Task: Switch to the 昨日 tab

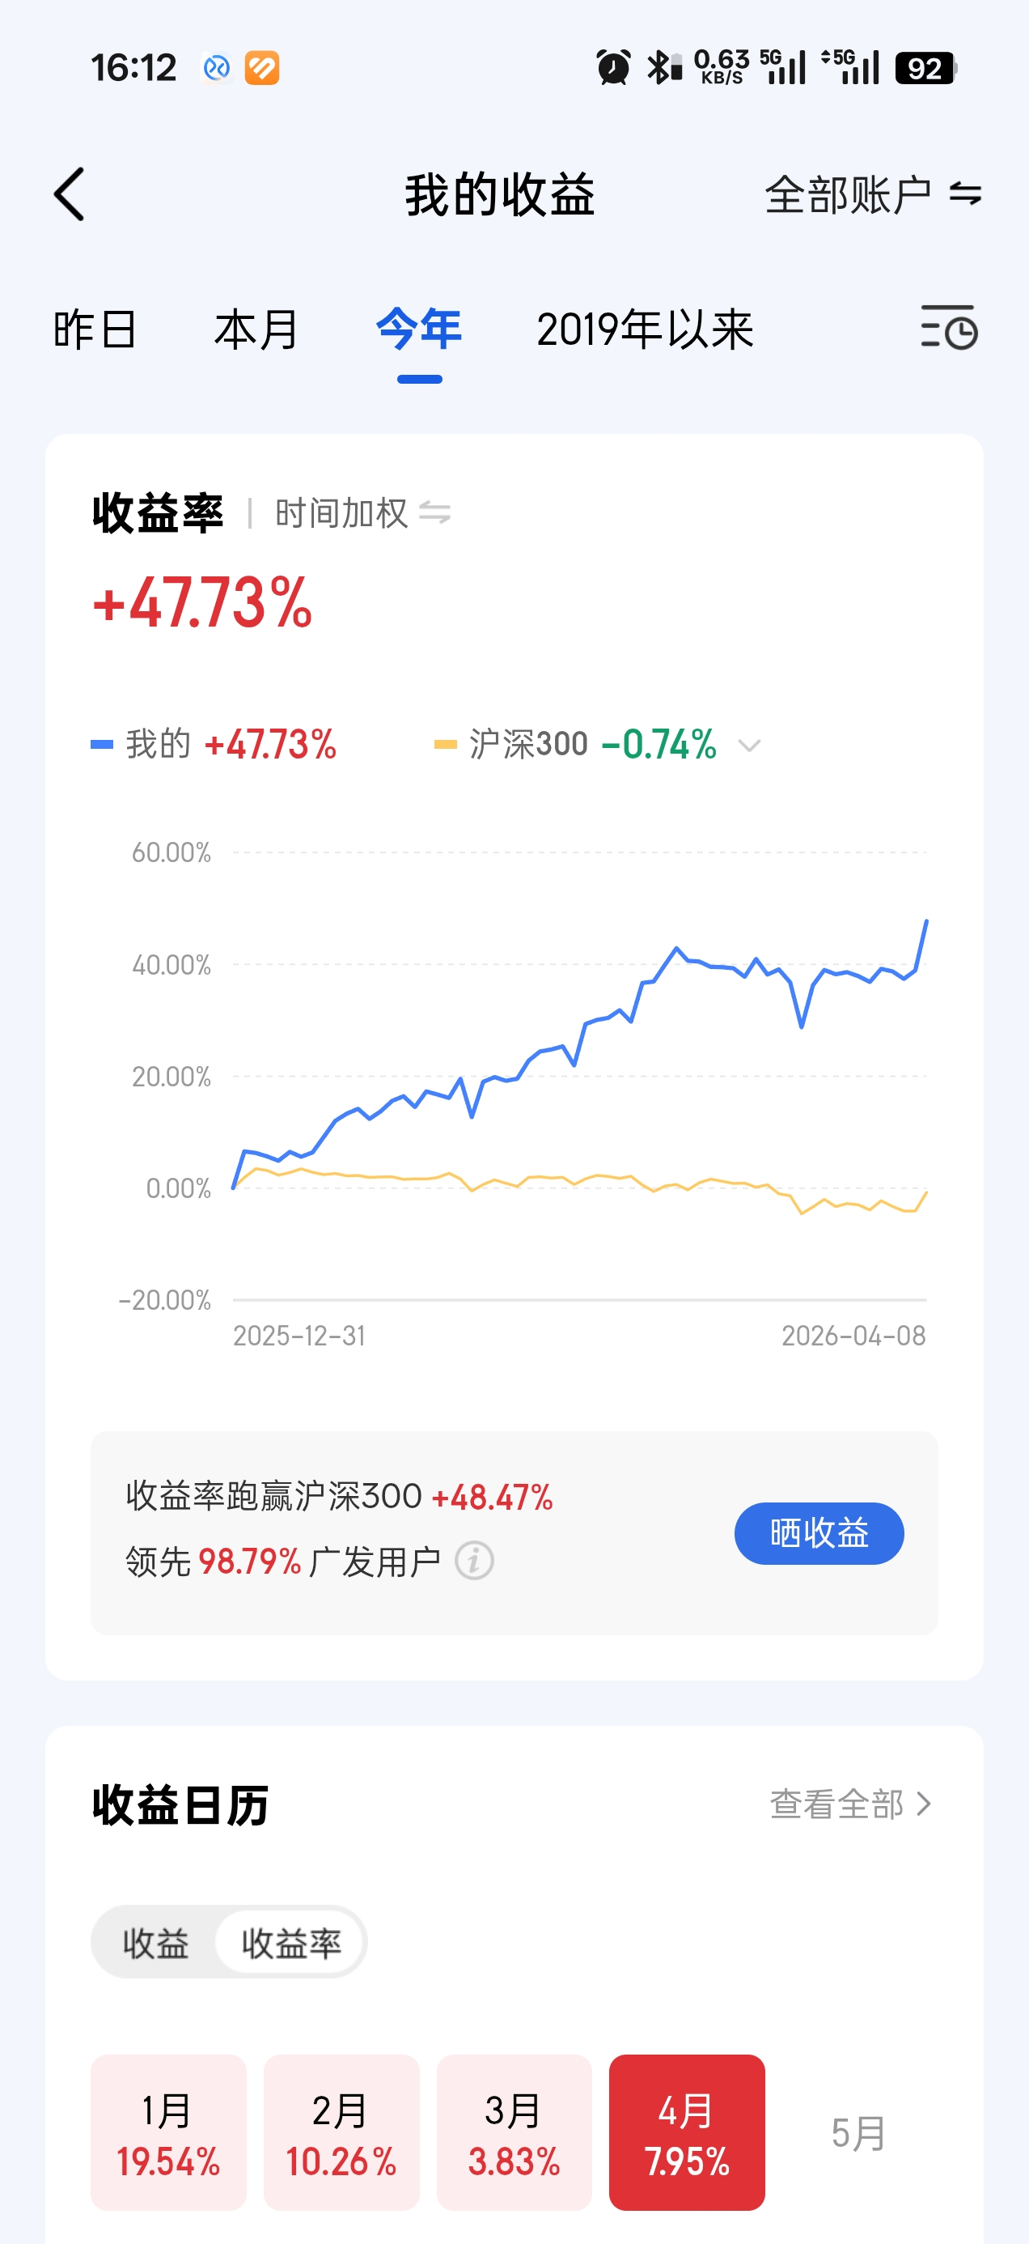Action: pos(95,330)
